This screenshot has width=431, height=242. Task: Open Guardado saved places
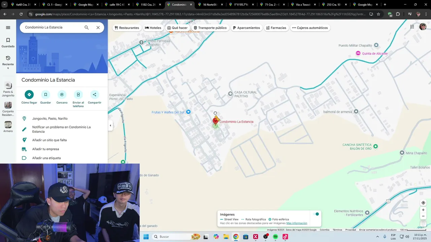[x=8, y=43]
